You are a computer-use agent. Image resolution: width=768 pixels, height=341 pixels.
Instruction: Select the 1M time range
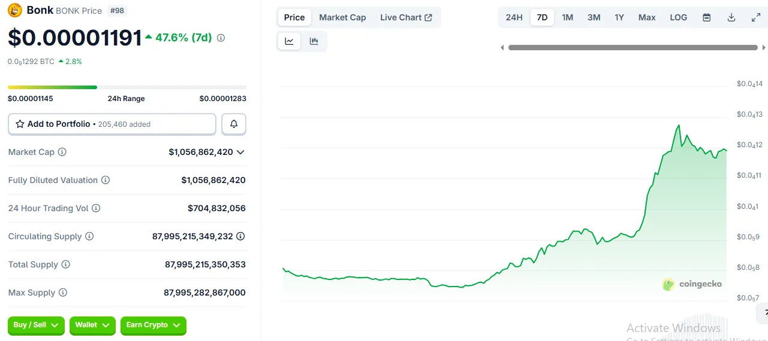pyautogui.click(x=567, y=17)
